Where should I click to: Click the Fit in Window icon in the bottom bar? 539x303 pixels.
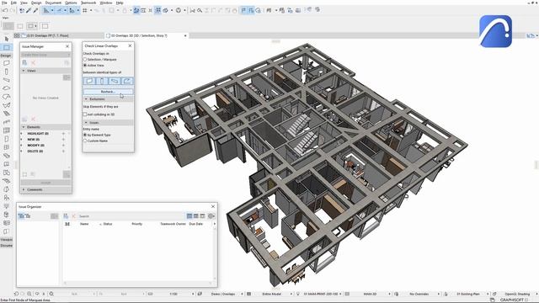coord(51,294)
